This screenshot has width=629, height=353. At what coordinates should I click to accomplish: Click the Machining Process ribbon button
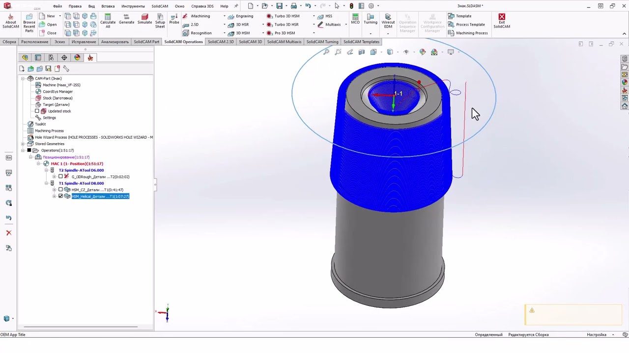[x=468, y=33]
